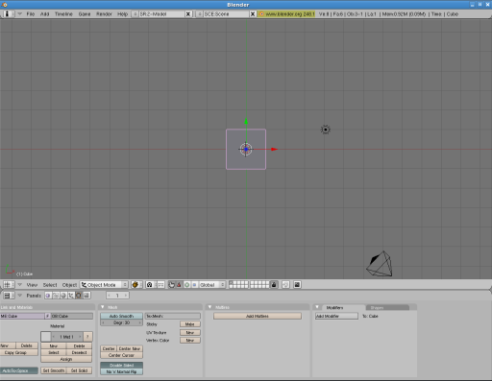Open the Render menu

[x=104, y=14]
